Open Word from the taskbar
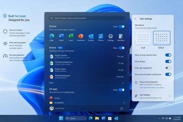The image size is (183, 122). pos(103,118)
